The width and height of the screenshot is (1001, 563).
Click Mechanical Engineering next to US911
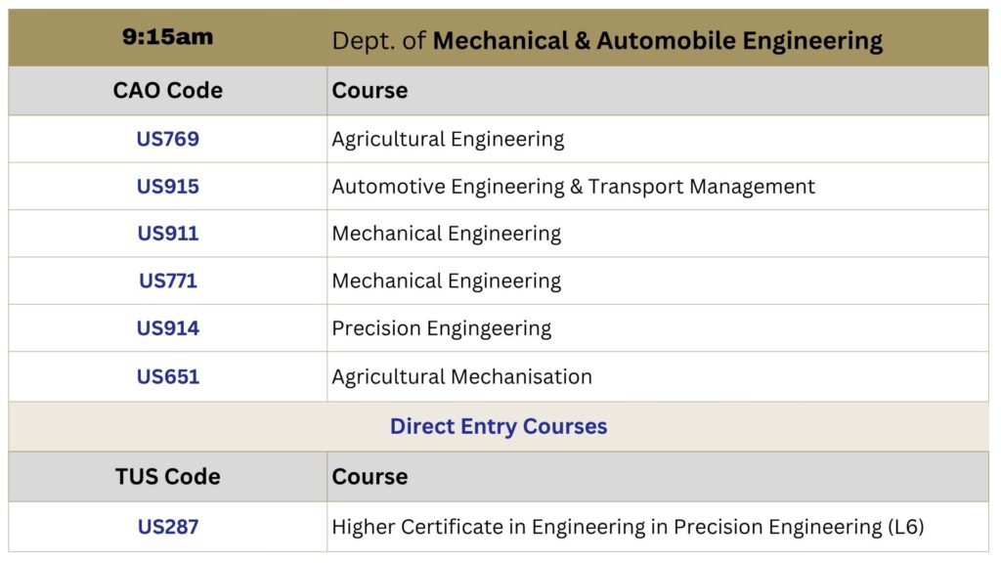[446, 234]
